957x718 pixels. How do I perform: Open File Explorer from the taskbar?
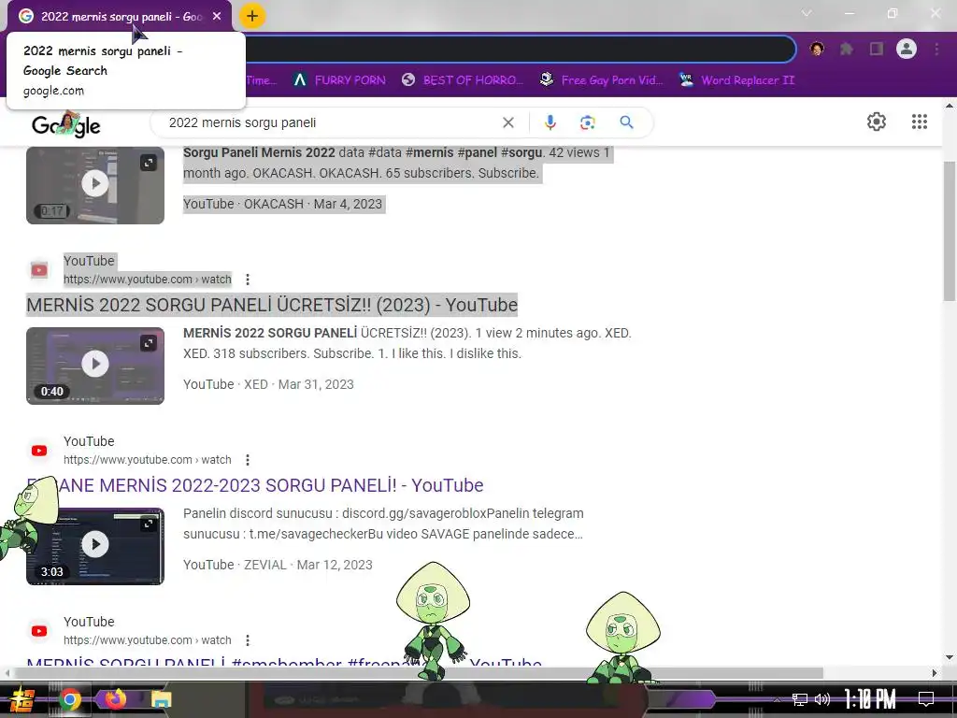point(161,699)
